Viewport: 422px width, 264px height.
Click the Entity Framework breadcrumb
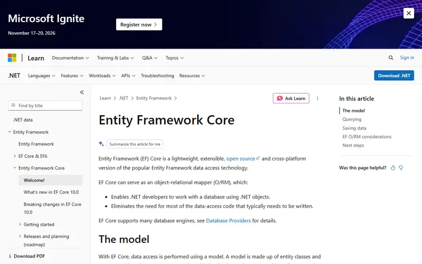pyautogui.click(x=154, y=98)
